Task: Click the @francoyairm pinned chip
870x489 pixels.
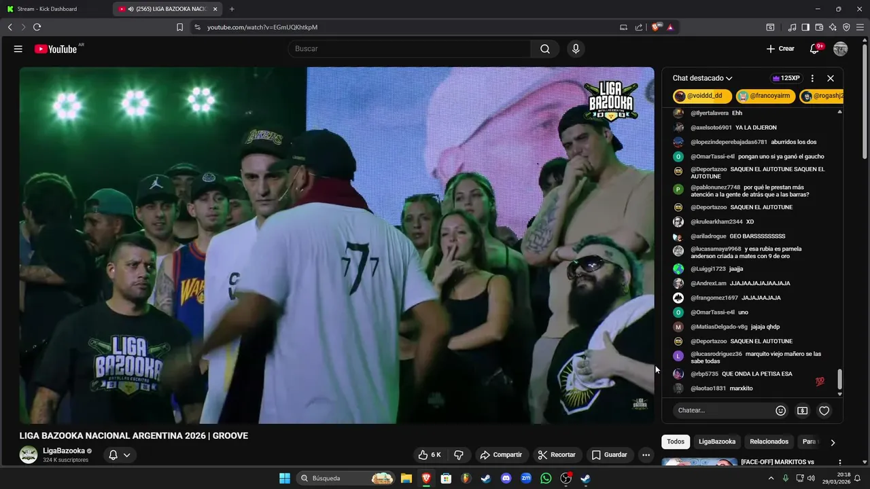Action: (x=765, y=96)
